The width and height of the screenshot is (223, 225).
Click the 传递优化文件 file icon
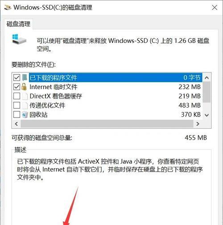coord(25,106)
